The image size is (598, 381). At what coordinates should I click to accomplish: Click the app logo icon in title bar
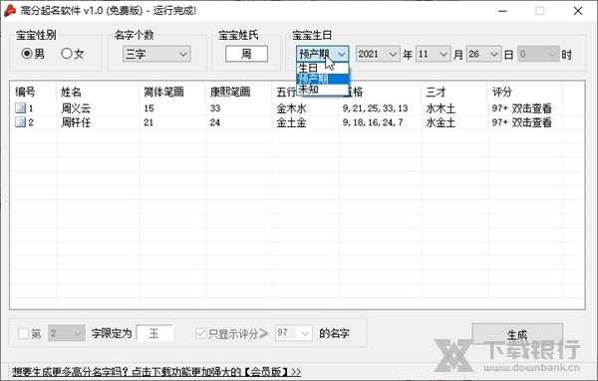(10, 11)
